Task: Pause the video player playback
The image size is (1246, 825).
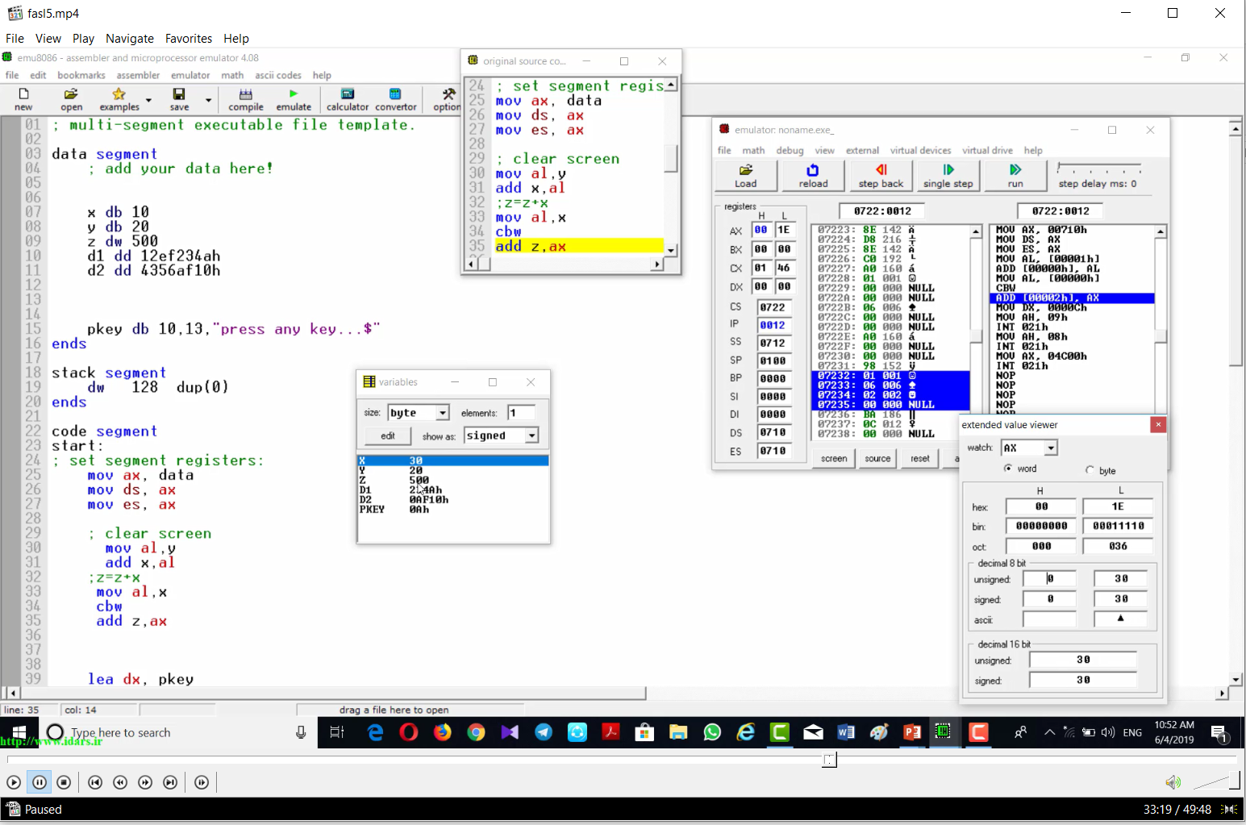Action: tap(39, 782)
